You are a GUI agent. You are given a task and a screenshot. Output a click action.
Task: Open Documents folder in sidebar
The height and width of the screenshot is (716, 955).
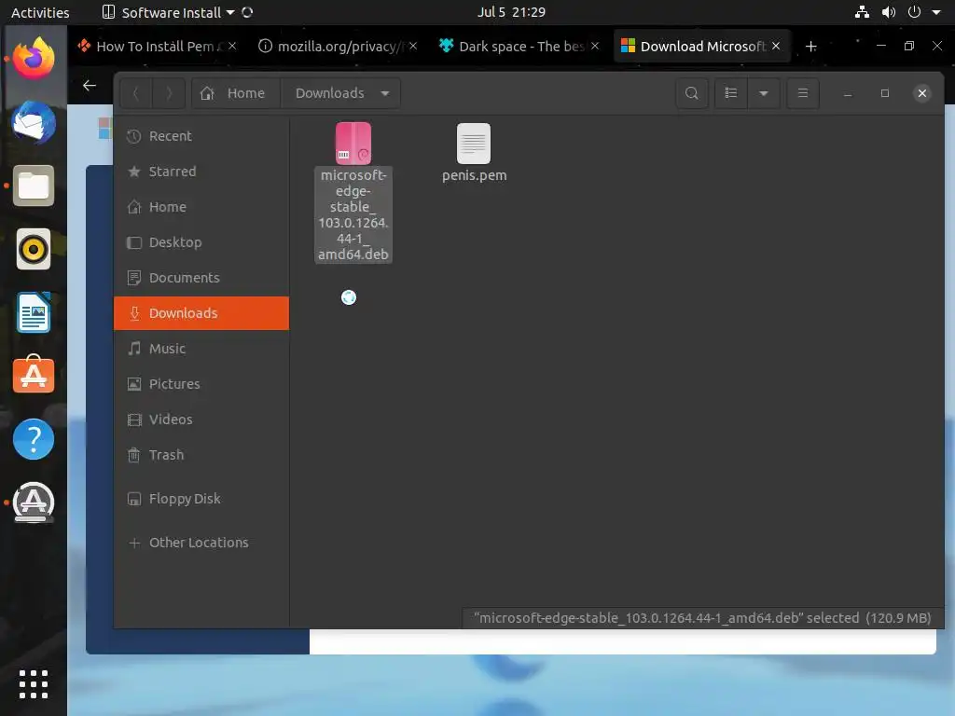coord(201,278)
